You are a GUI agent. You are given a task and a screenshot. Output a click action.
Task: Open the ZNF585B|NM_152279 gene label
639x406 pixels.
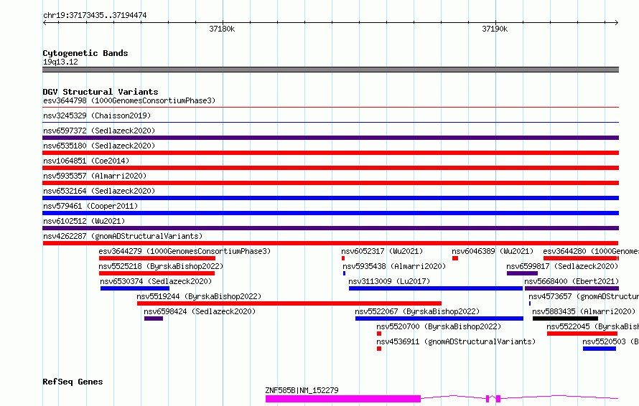[x=302, y=390]
